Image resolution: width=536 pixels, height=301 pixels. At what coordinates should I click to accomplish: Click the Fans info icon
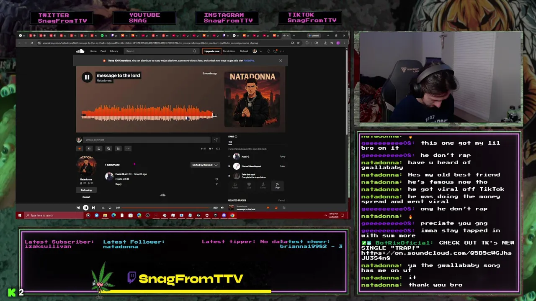pos(236,137)
